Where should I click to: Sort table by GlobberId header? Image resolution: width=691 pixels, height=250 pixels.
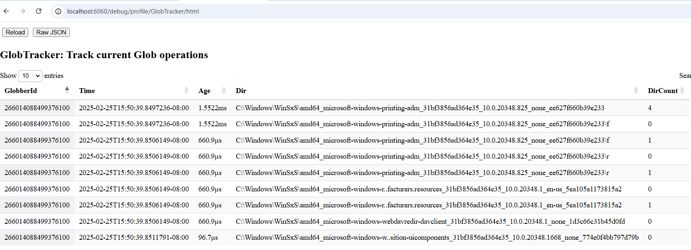coord(21,91)
